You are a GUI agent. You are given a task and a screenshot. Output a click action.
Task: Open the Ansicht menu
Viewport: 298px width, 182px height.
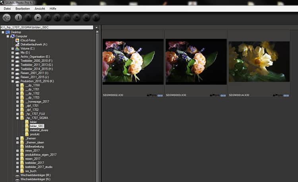(x=40, y=8)
